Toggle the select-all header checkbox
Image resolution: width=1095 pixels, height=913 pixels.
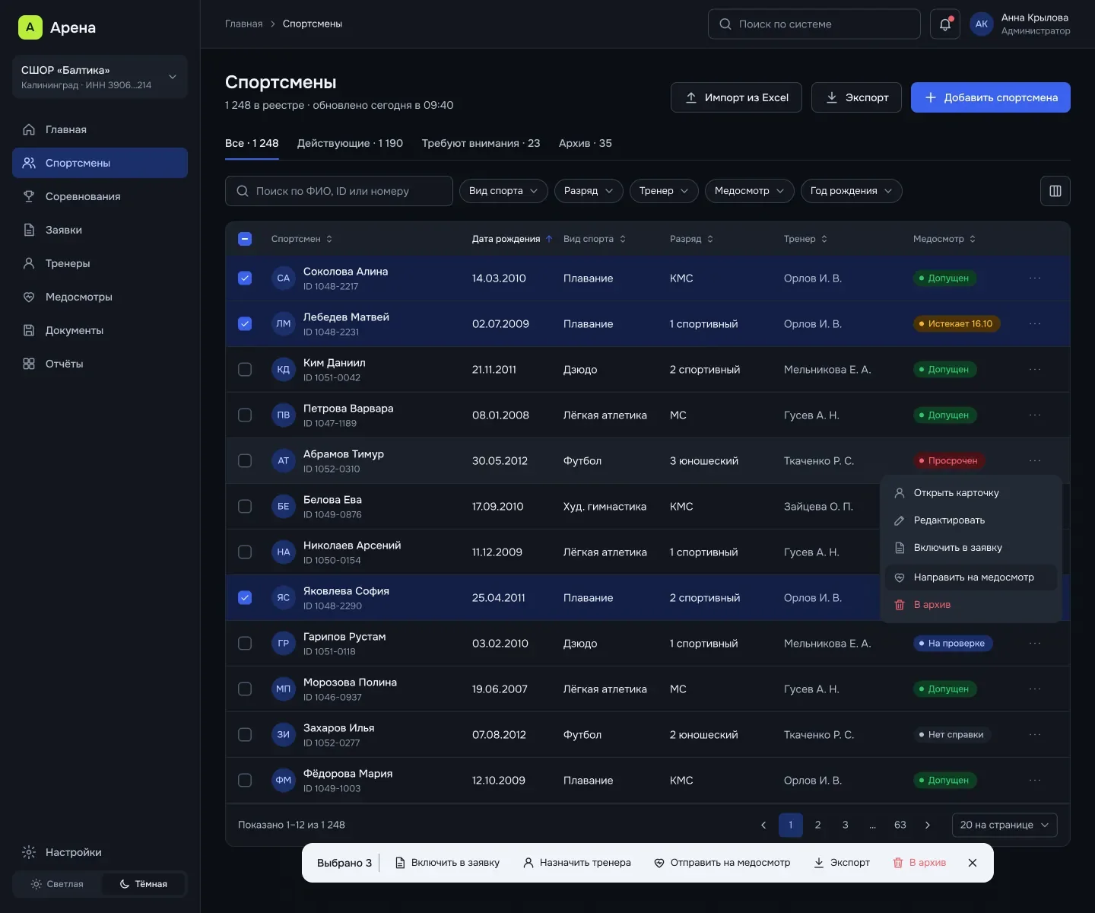pyautogui.click(x=245, y=239)
